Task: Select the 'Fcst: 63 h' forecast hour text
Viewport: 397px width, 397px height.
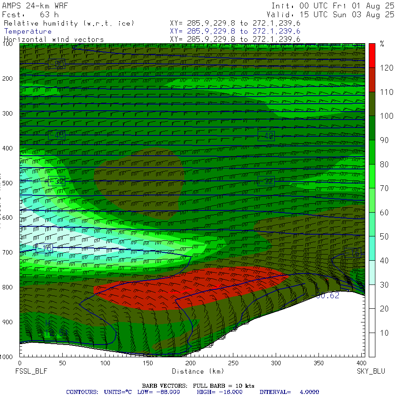Action: pos(30,15)
